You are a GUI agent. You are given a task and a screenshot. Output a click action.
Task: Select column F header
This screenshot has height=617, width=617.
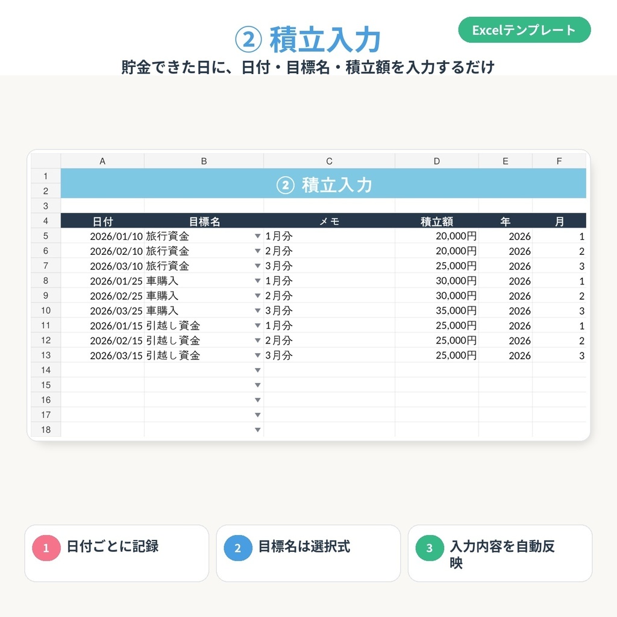(559, 161)
